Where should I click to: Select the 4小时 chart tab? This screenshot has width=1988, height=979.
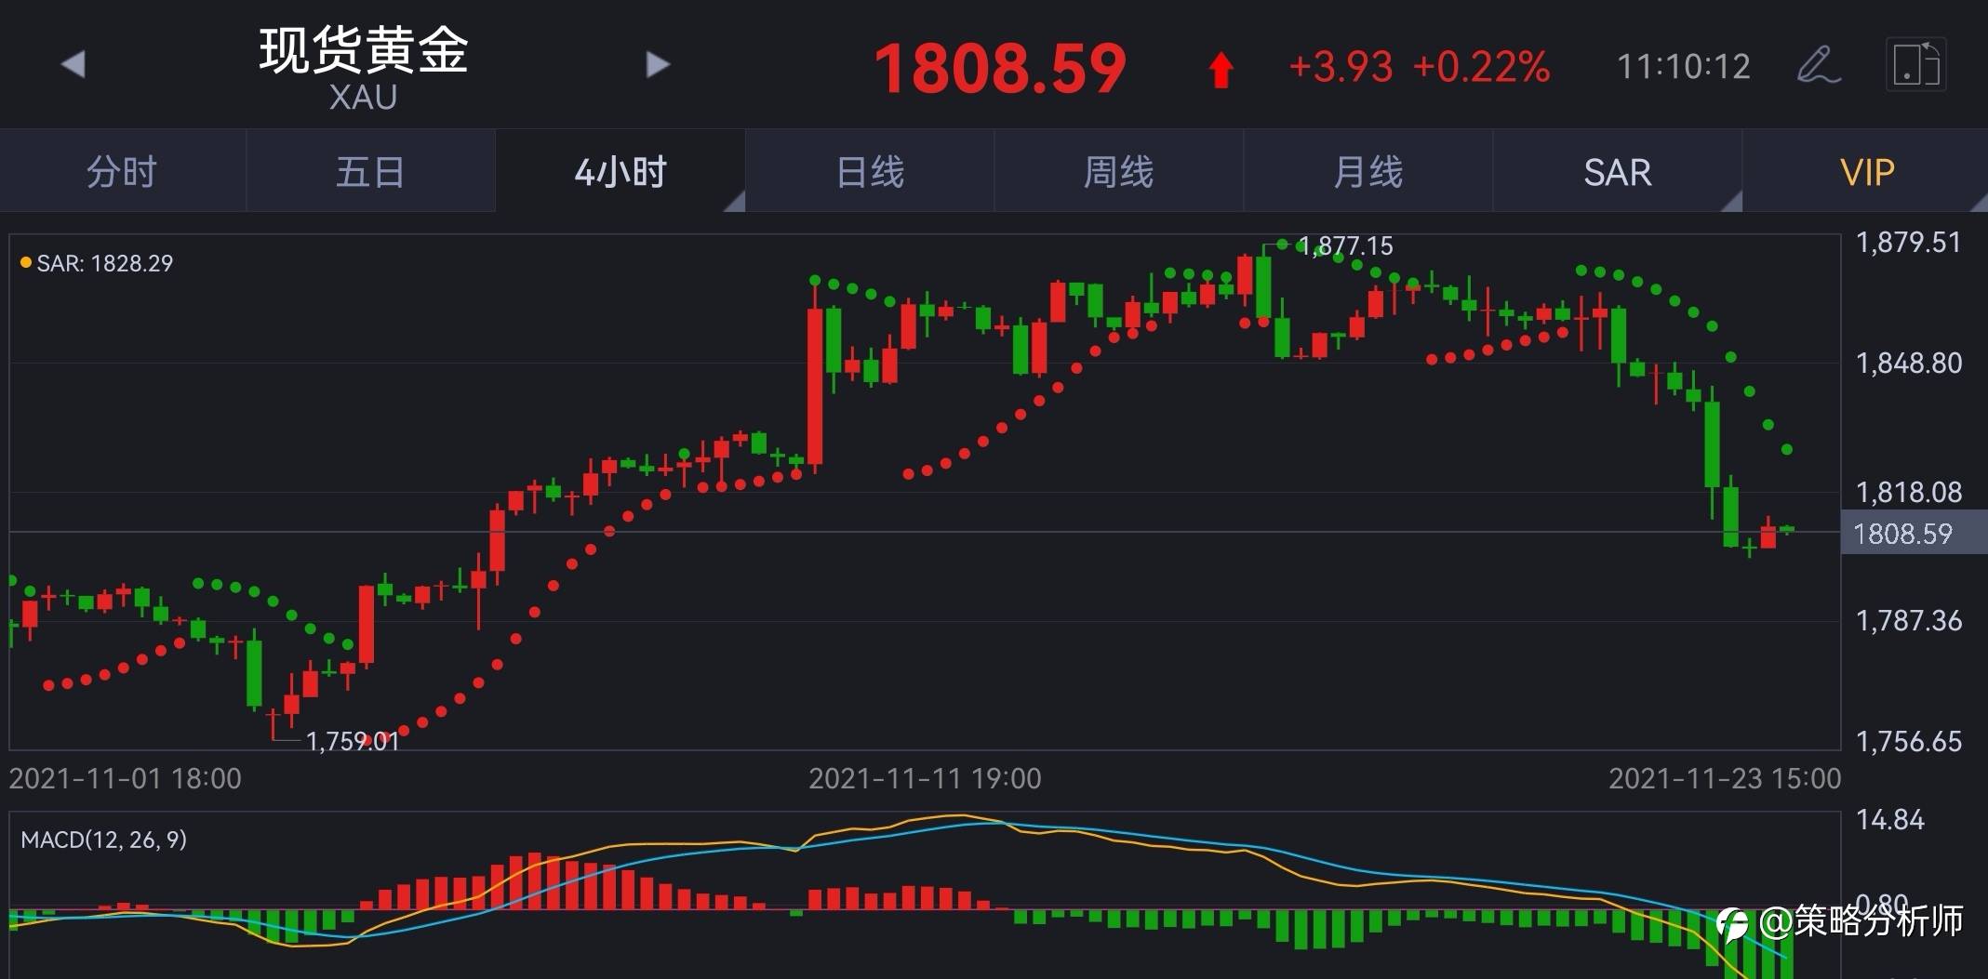point(620,172)
